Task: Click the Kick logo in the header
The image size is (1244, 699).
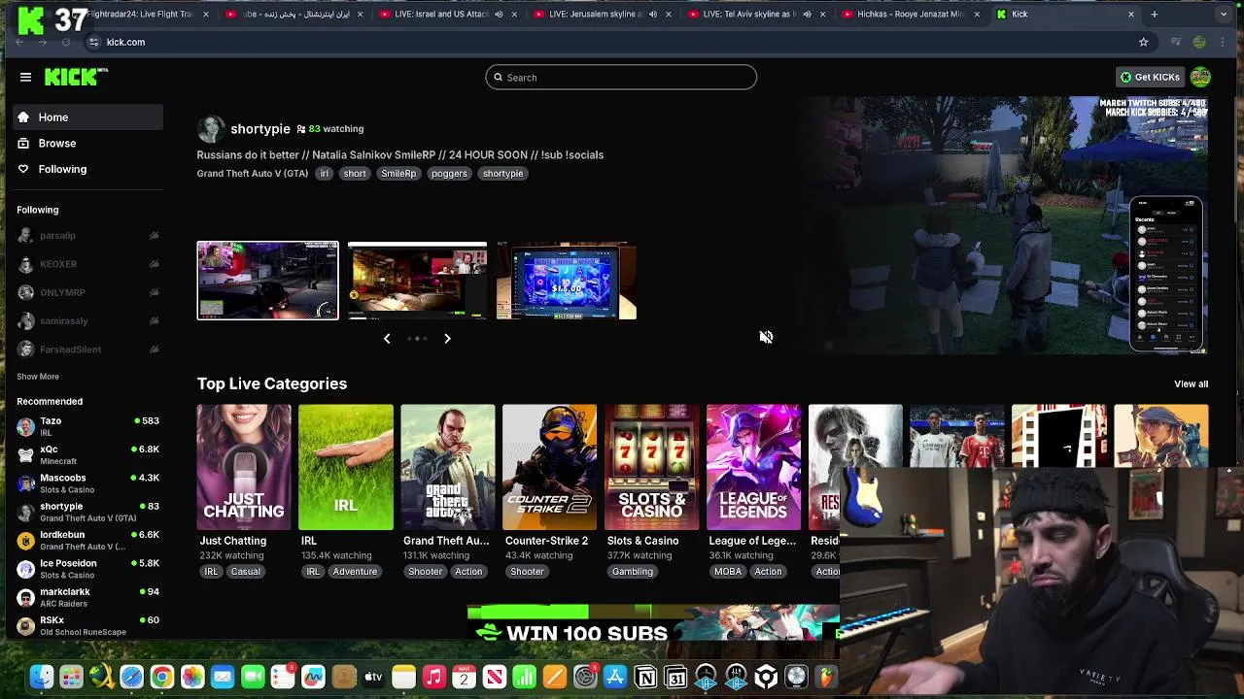Action: pyautogui.click(x=76, y=77)
